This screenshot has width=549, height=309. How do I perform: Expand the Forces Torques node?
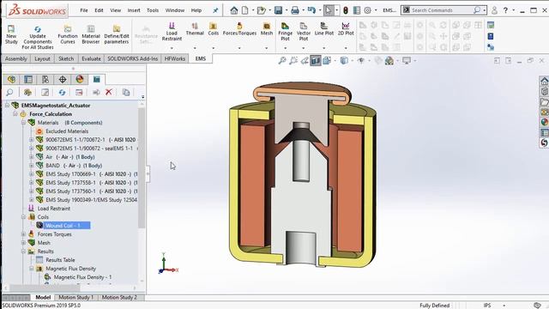click(23, 234)
